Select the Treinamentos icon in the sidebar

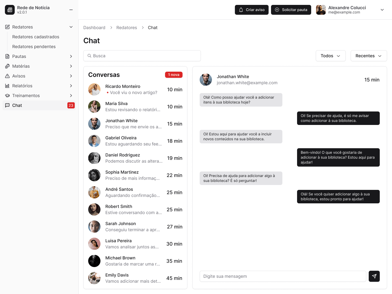(7, 96)
